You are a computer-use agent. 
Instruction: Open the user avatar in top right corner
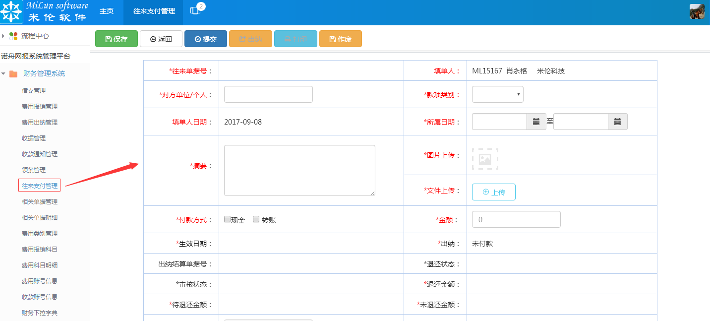[697, 10]
